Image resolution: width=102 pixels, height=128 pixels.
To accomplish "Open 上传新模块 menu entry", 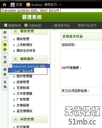I will [24, 45].
